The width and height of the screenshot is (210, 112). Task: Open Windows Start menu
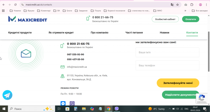4,109
